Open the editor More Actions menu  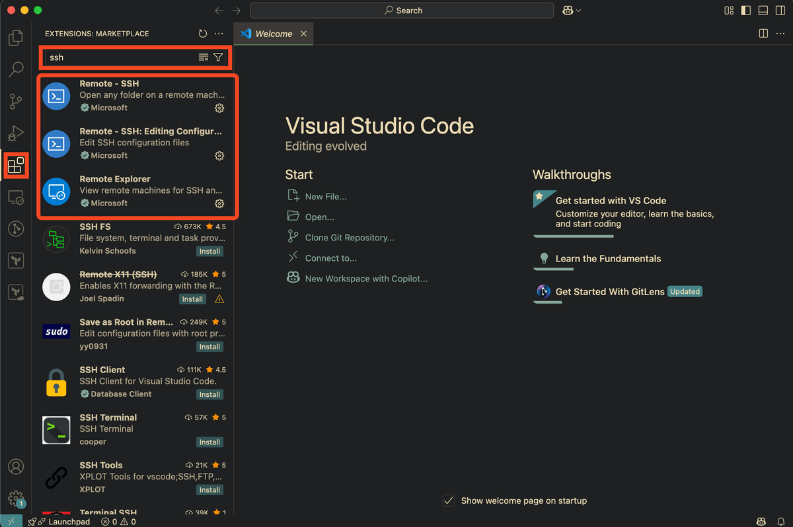[x=780, y=33]
